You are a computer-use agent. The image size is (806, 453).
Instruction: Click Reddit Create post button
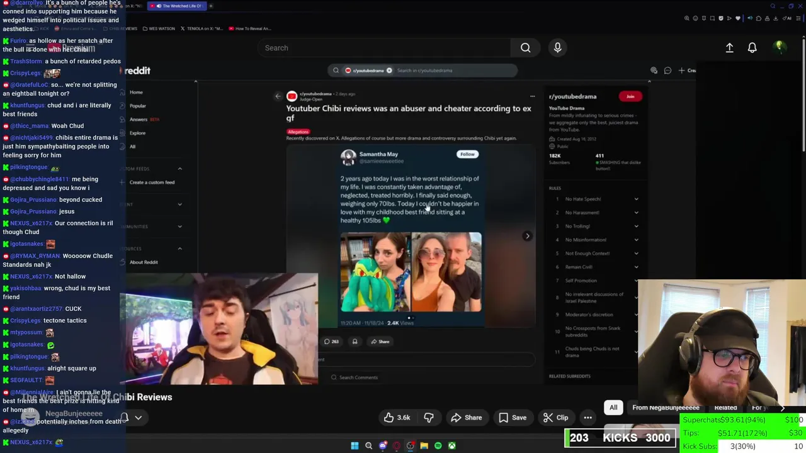pos(687,70)
